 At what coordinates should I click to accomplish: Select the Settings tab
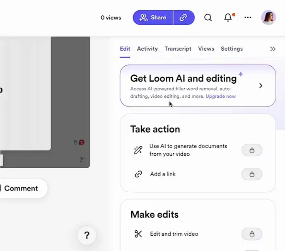pyautogui.click(x=232, y=49)
